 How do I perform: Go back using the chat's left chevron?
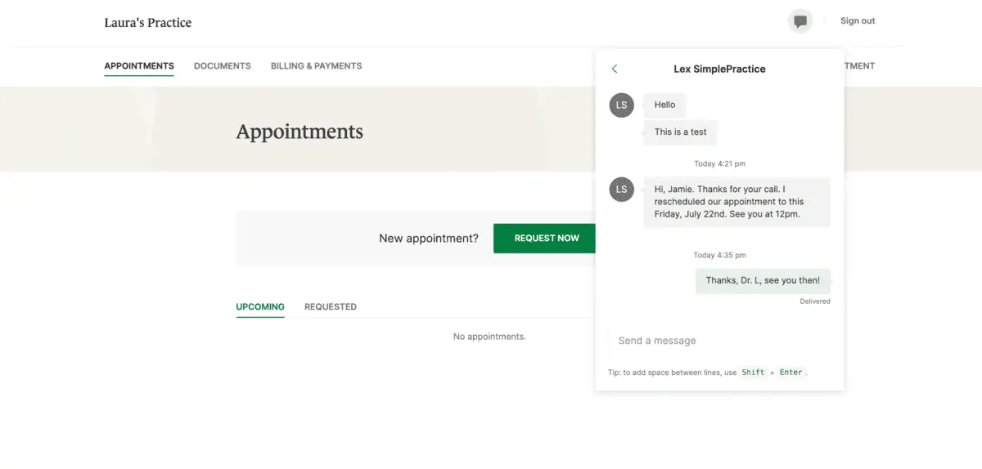(615, 69)
